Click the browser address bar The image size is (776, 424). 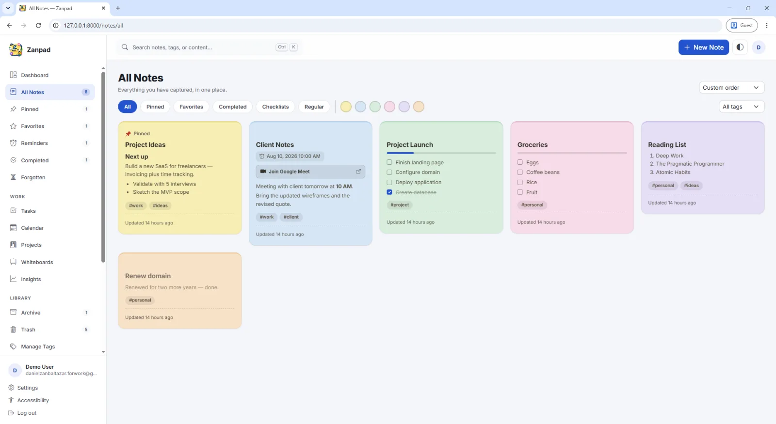[x=386, y=25]
